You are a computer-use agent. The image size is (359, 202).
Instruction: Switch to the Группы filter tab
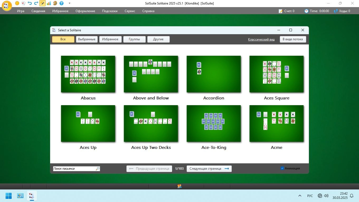pyautogui.click(x=134, y=39)
